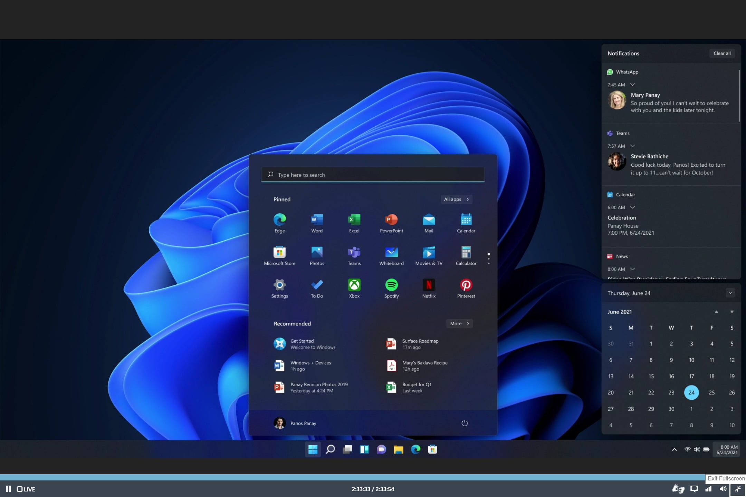Open Surface Roadmap presentation

[x=412, y=344]
